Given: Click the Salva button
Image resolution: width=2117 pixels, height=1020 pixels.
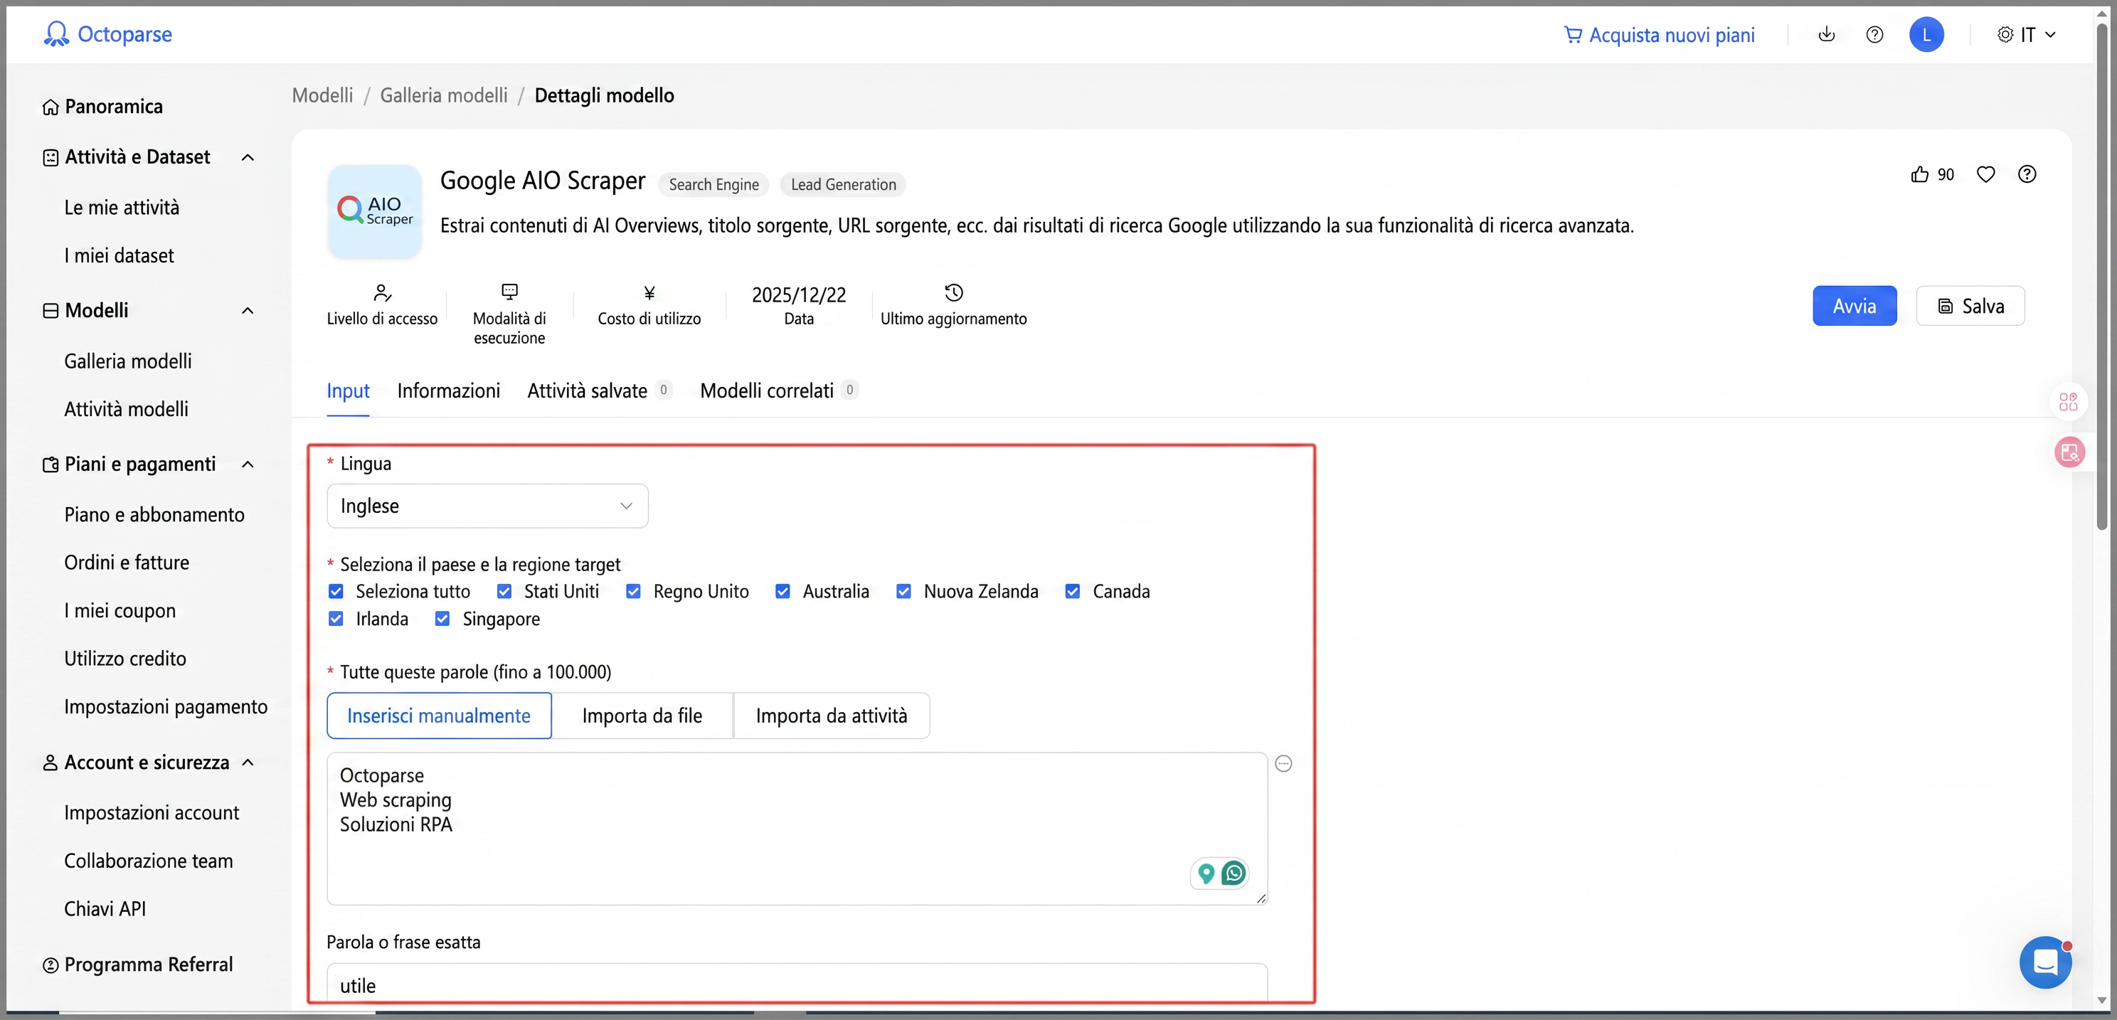Looking at the screenshot, I should tap(1970, 306).
